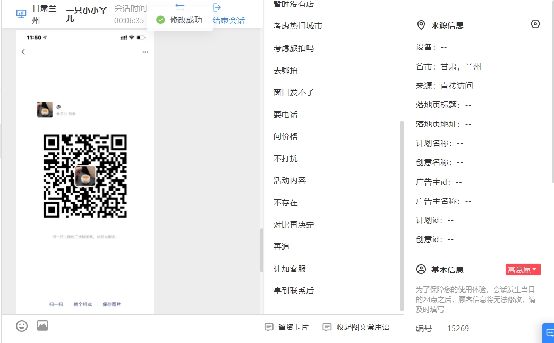Click the transfer conversation arrows icon

click(x=180, y=6)
